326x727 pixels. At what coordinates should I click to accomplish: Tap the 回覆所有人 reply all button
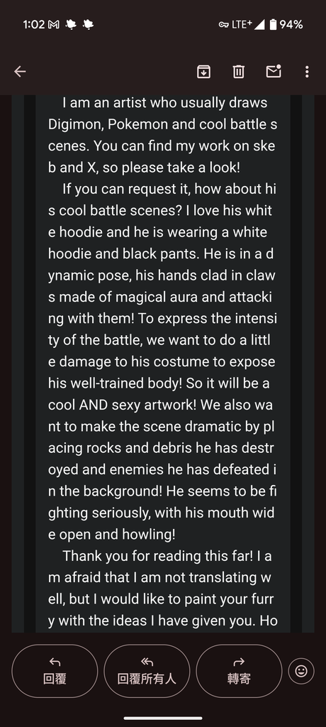click(x=147, y=671)
